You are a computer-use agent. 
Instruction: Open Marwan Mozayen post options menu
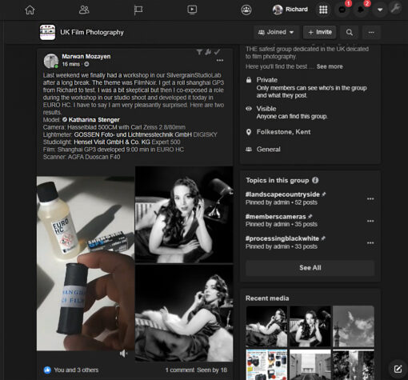point(220,60)
